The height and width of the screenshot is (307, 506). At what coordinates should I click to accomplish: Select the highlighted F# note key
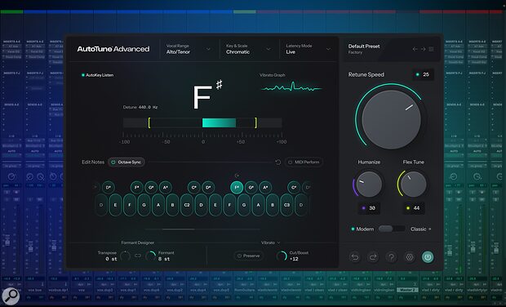pyautogui.click(x=237, y=187)
